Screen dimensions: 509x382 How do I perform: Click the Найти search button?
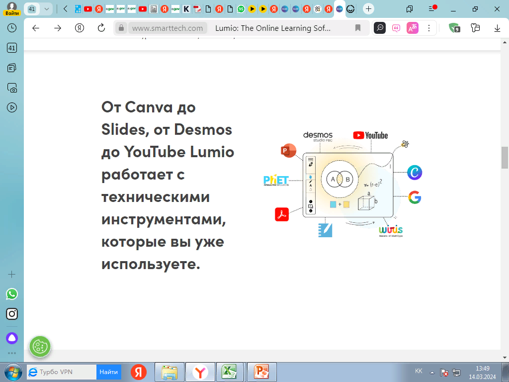tap(109, 372)
